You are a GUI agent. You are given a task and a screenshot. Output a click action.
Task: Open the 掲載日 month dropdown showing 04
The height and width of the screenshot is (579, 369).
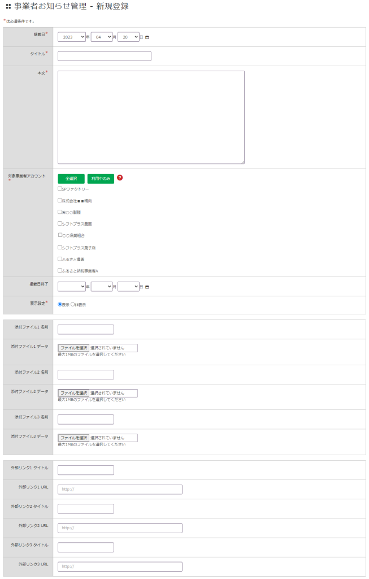coord(101,37)
